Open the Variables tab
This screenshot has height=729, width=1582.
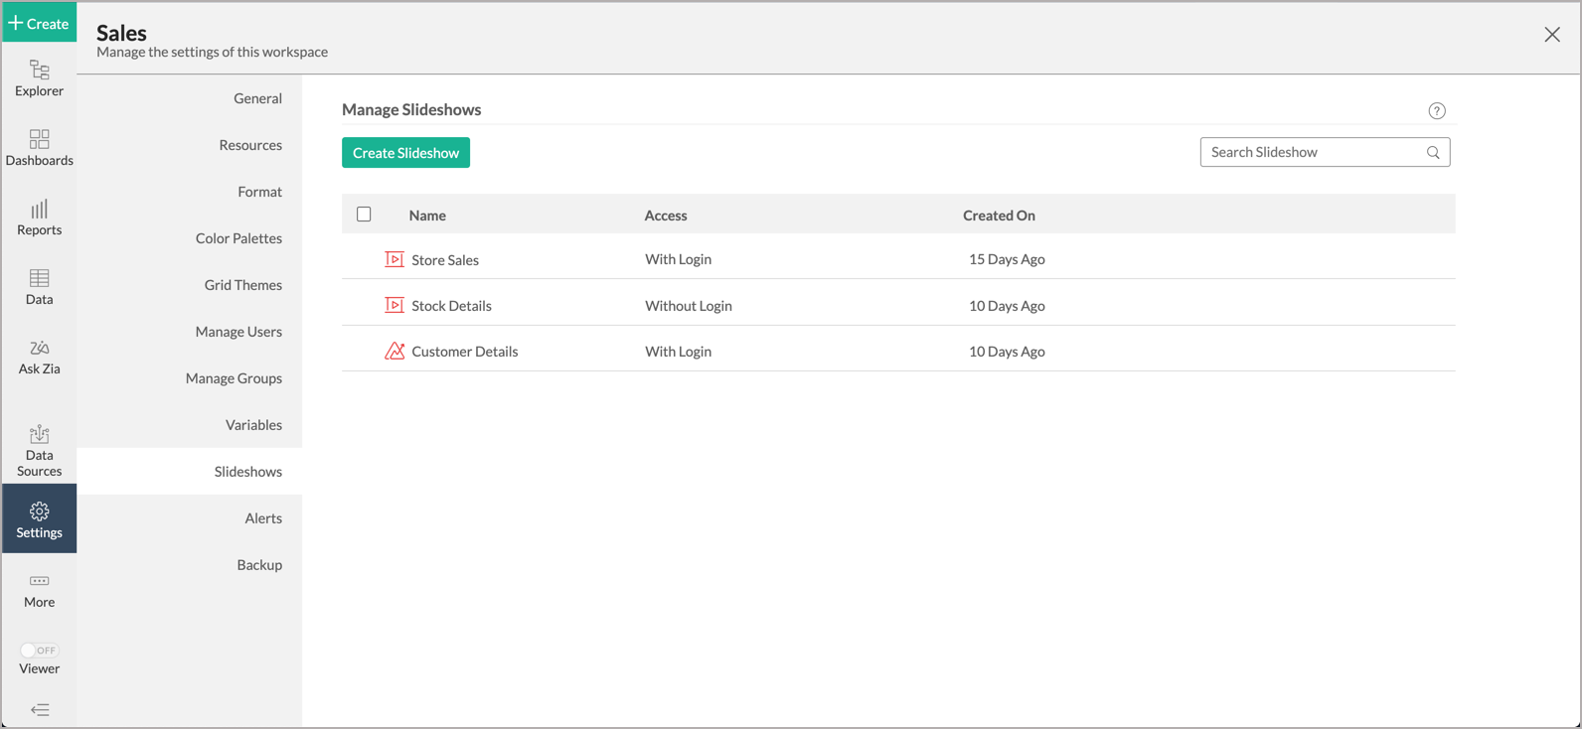click(x=253, y=425)
